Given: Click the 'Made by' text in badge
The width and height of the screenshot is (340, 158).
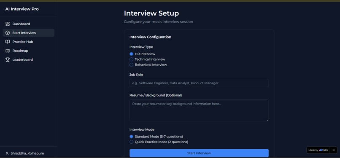Looking at the screenshot, I should click(x=313, y=150).
